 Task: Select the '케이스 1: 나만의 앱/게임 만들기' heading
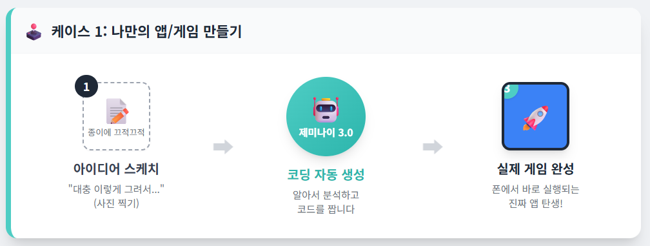146,32
